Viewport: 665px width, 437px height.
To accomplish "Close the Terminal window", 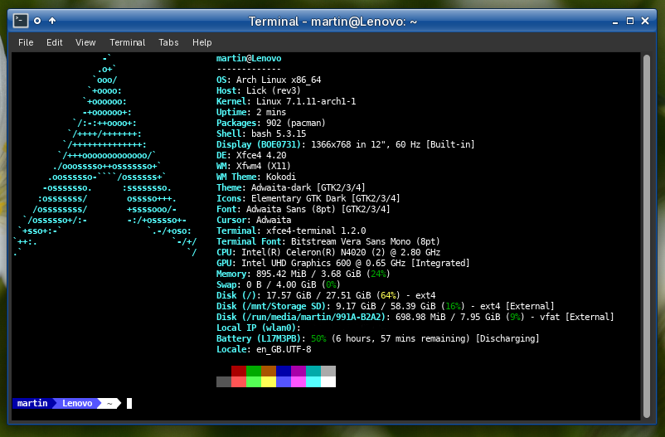I will pos(645,21).
